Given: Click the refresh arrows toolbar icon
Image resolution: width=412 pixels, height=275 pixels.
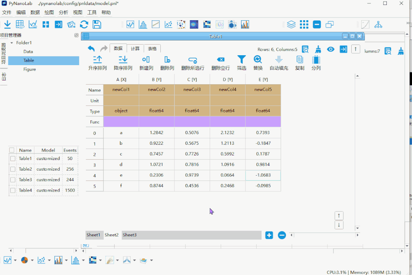Looking at the screenshot, I should (84, 25).
